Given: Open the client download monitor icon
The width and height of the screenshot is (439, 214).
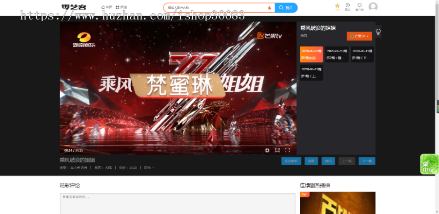Looking at the screenshot, I should point(359,7).
